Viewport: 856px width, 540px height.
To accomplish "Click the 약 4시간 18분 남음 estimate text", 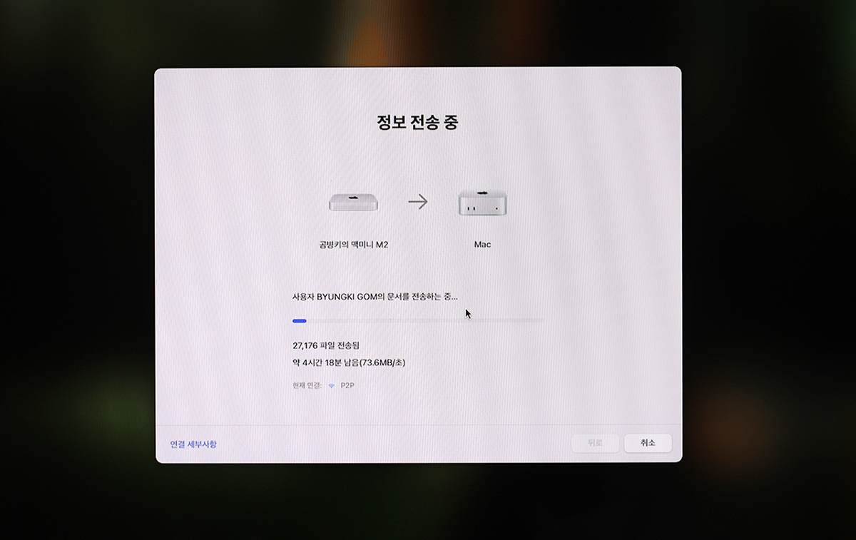I will [349, 363].
